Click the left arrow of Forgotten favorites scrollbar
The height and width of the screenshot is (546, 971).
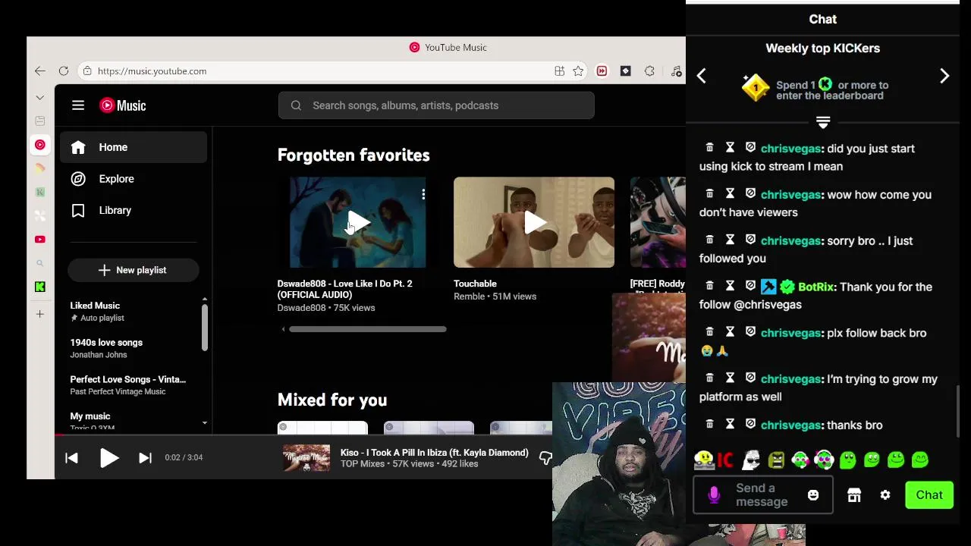tap(283, 329)
